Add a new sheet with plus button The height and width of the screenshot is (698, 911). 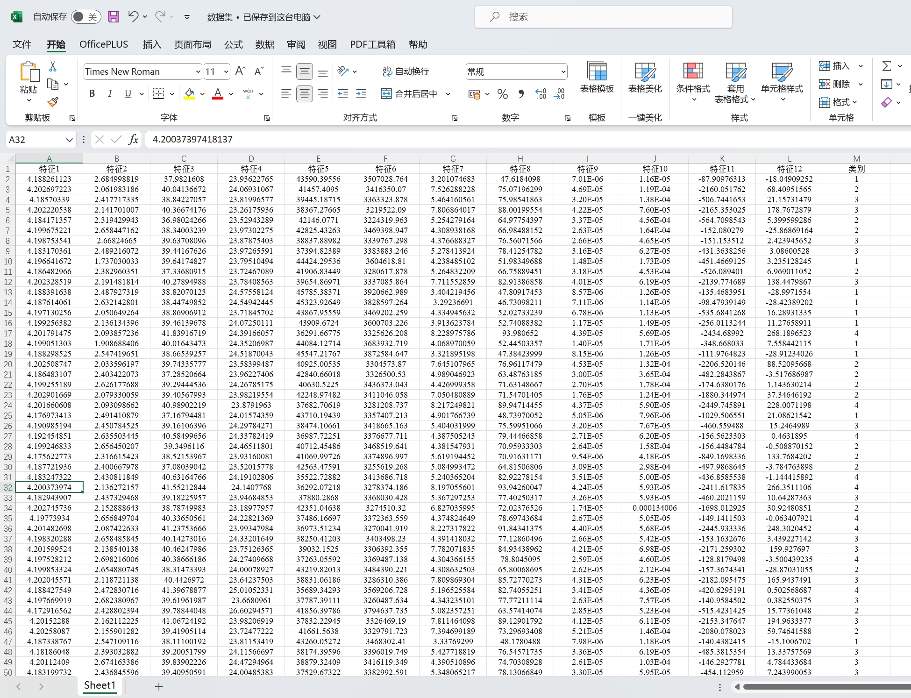pos(159,686)
